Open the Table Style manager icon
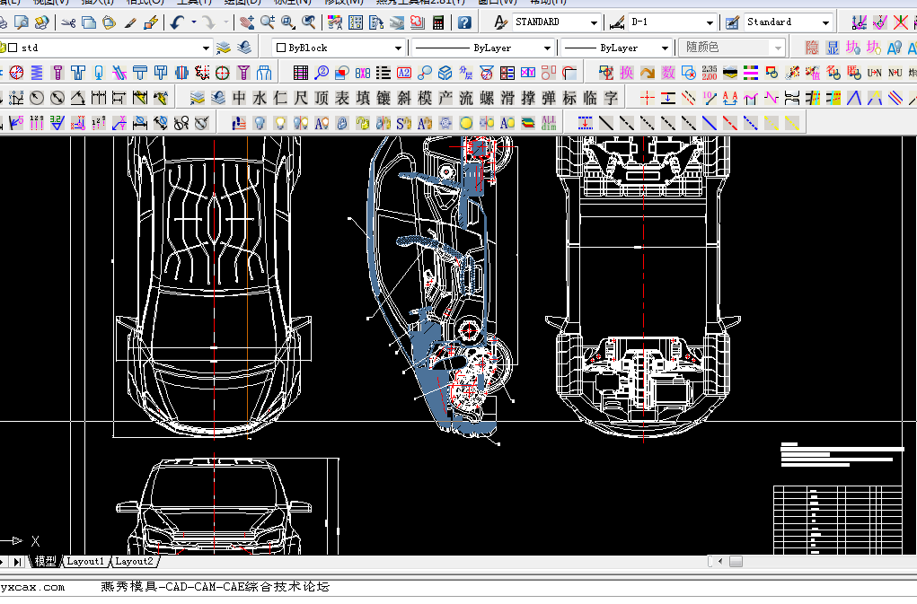 [x=732, y=22]
